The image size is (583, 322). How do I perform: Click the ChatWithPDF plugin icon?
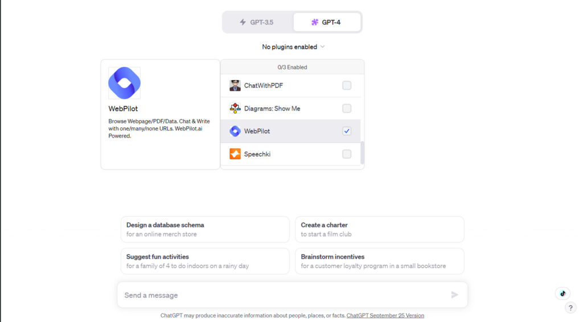[x=235, y=85]
